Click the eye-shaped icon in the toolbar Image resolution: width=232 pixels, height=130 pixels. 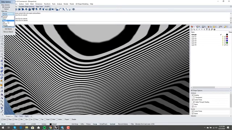(x=73, y=9)
